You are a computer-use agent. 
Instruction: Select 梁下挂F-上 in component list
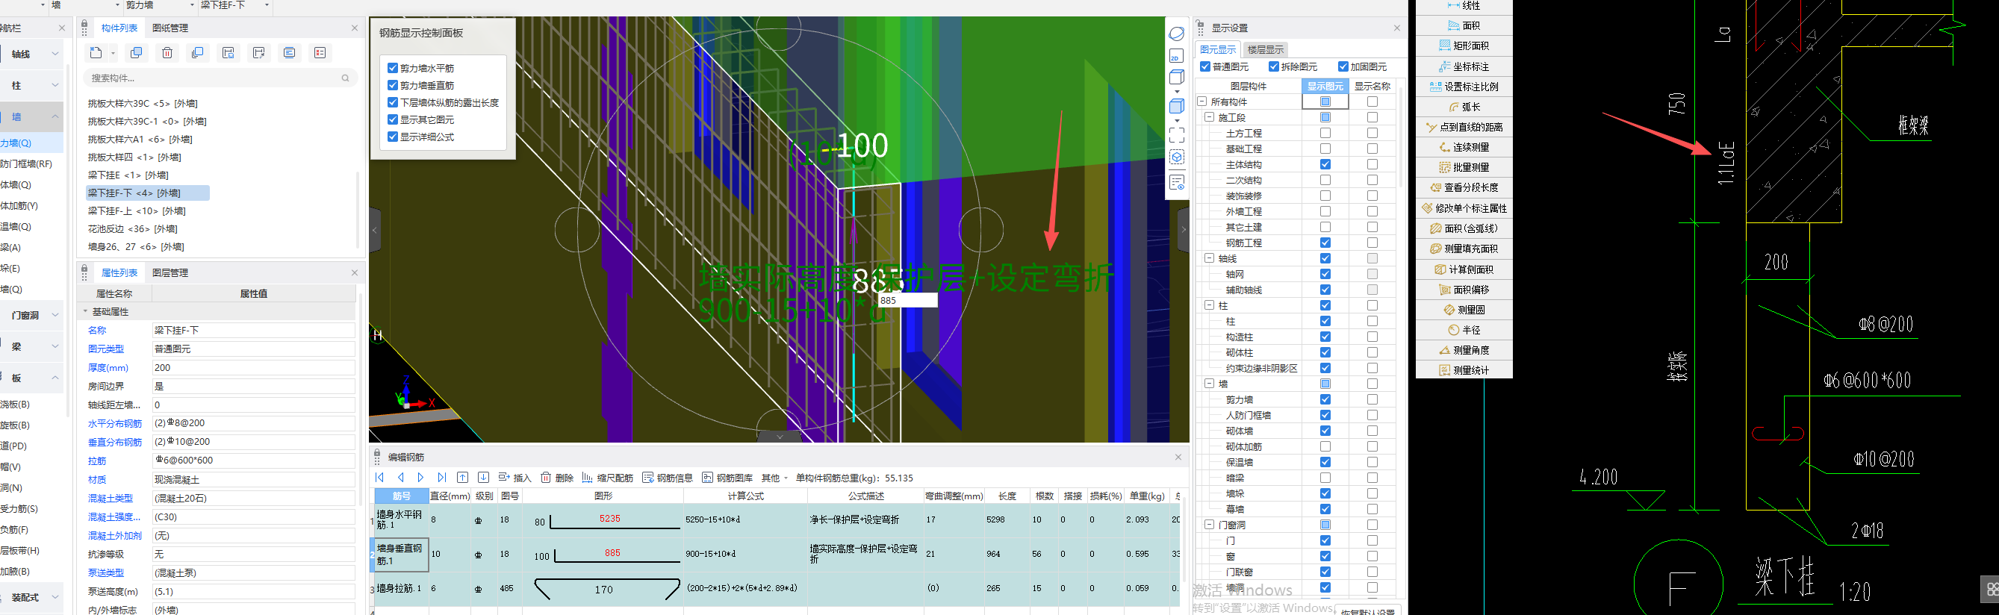click(x=137, y=211)
